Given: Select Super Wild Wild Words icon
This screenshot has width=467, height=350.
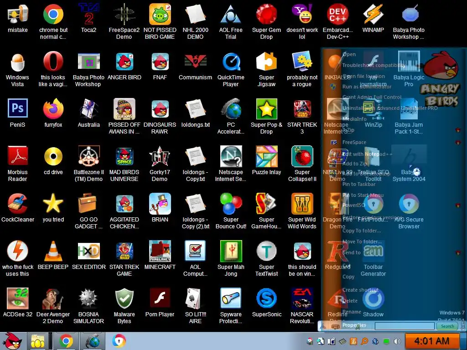Looking at the screenshot, I should (x=302, y=204).
